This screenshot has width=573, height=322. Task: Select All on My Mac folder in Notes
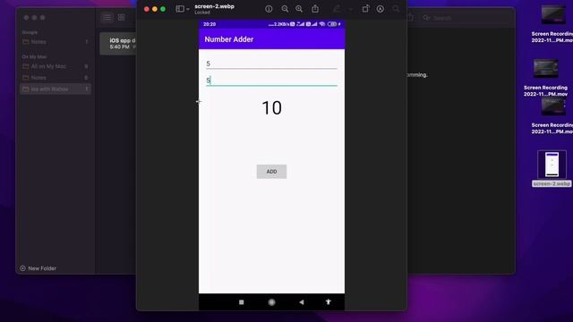point(56,66)
